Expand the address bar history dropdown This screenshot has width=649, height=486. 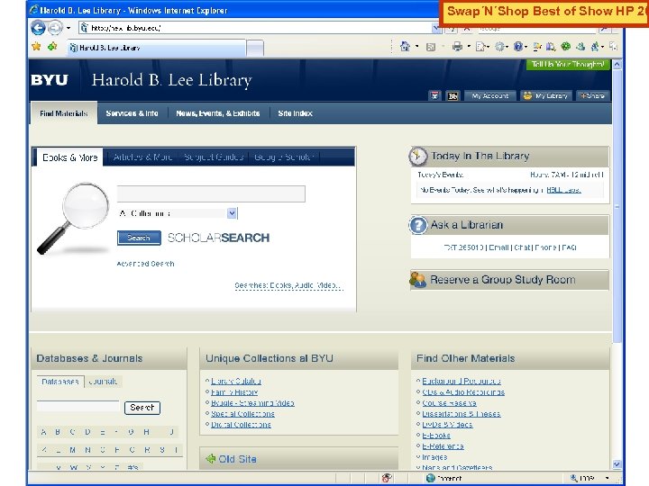436,28
